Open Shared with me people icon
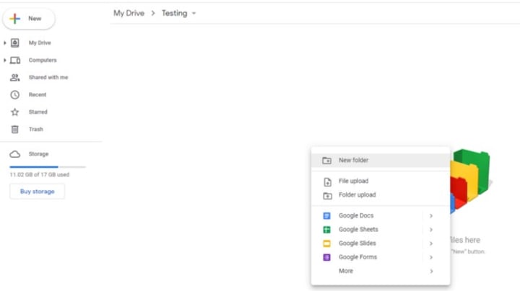520x291 pixels. coord(15,77)
